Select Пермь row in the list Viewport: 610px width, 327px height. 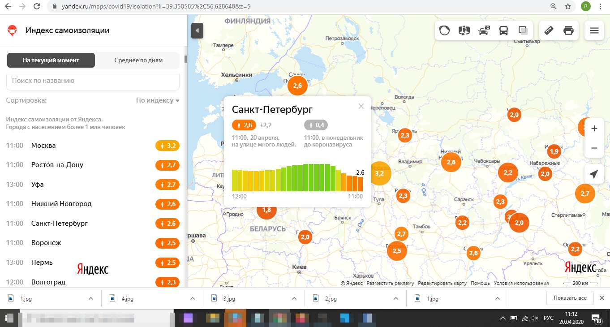coord(93,262)
